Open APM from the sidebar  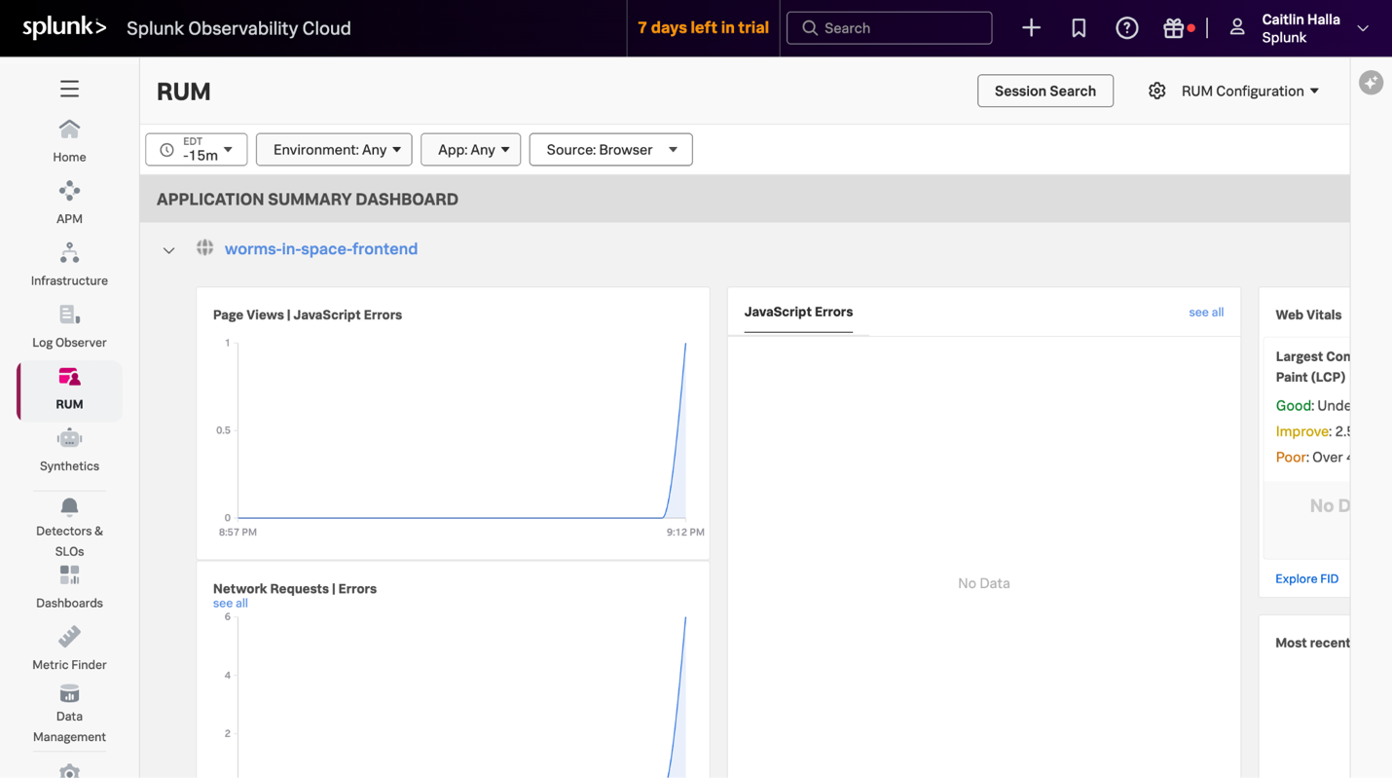coord(69,203)
